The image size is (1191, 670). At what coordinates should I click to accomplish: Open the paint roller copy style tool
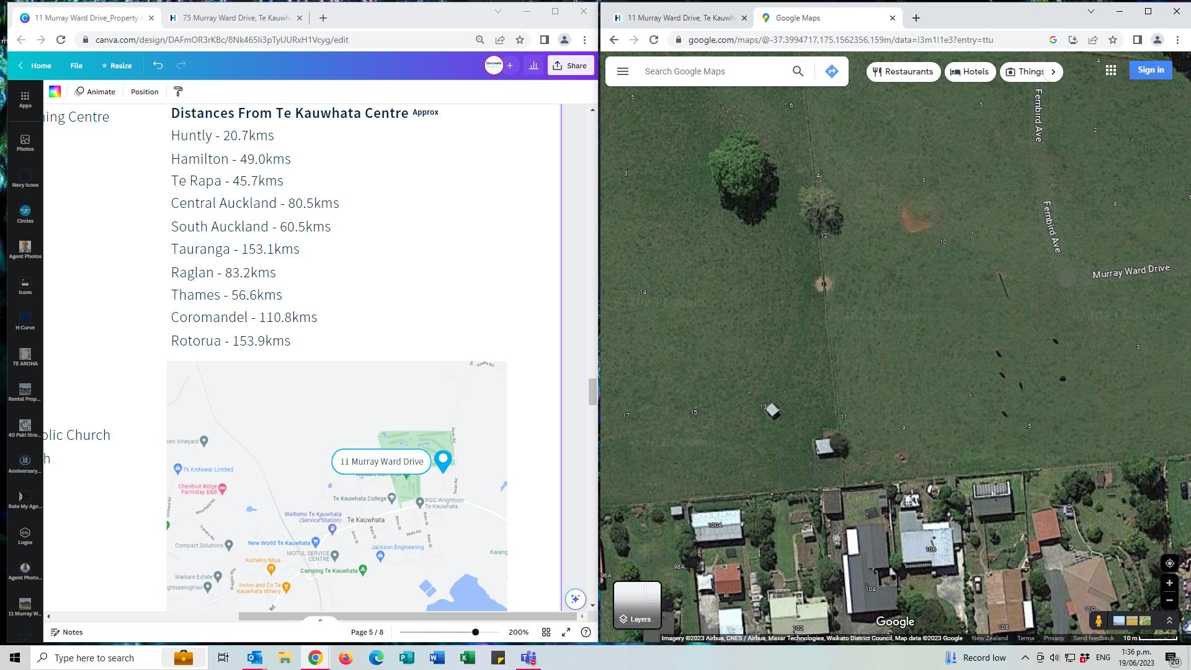point(178,92)
